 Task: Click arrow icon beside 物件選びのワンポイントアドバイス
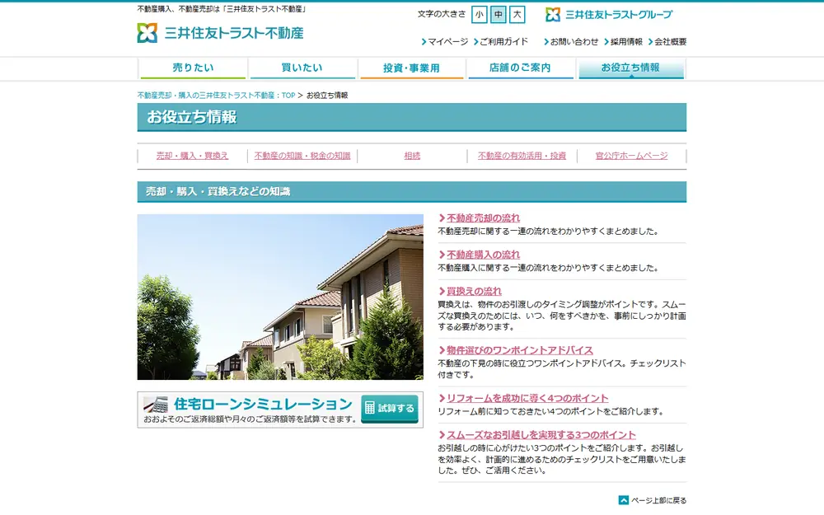442,350
